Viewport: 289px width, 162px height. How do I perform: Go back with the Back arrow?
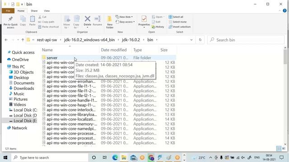[6, 40]
